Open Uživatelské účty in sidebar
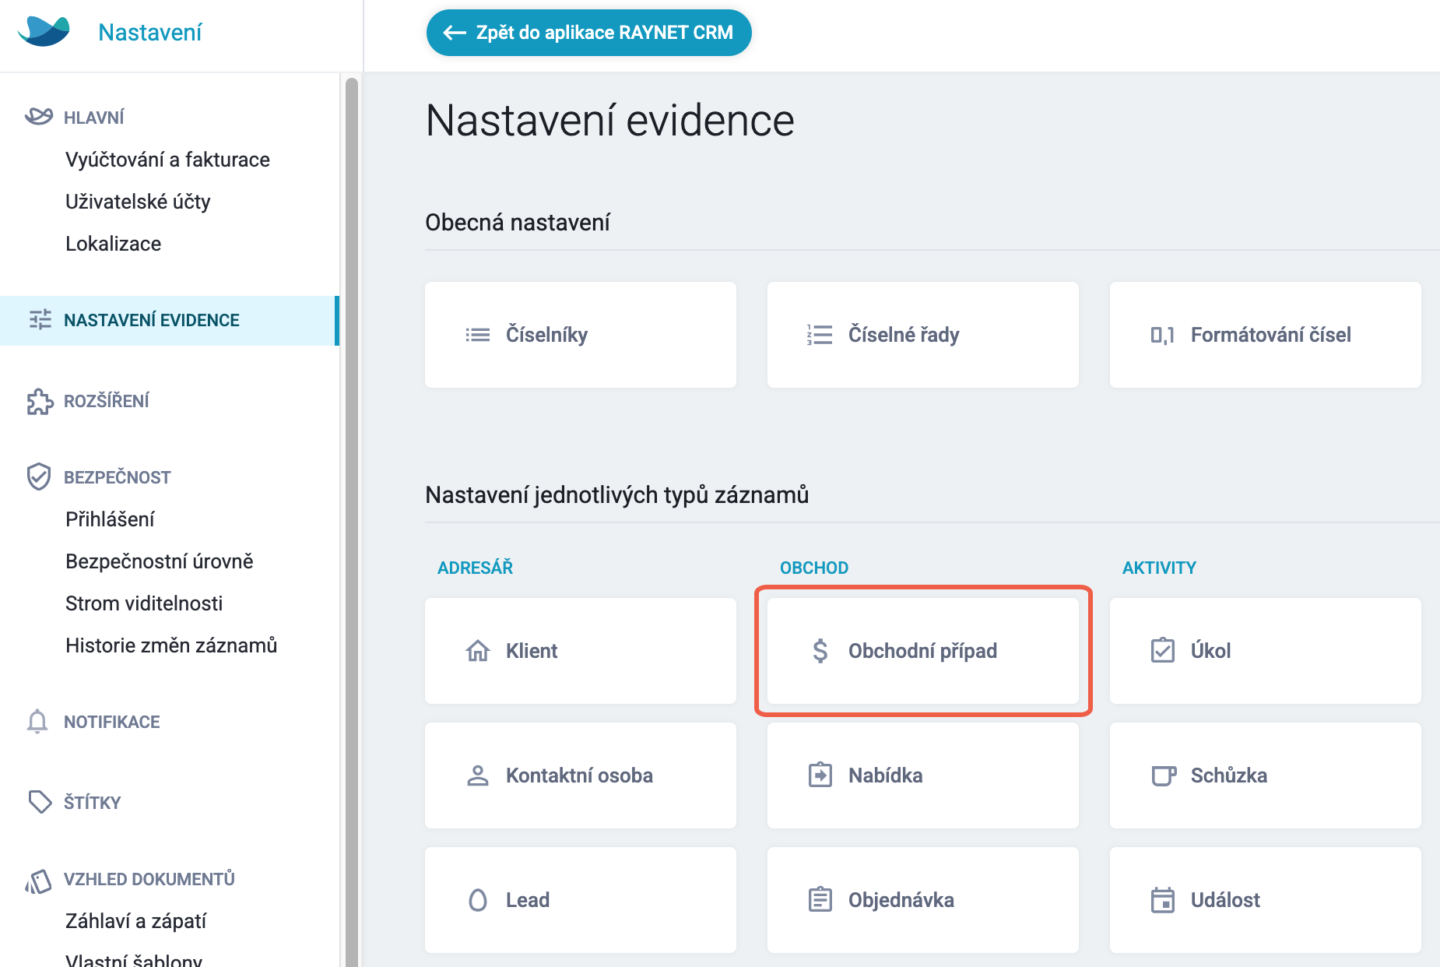This screenshot has height=967, width=1440. 138,202
